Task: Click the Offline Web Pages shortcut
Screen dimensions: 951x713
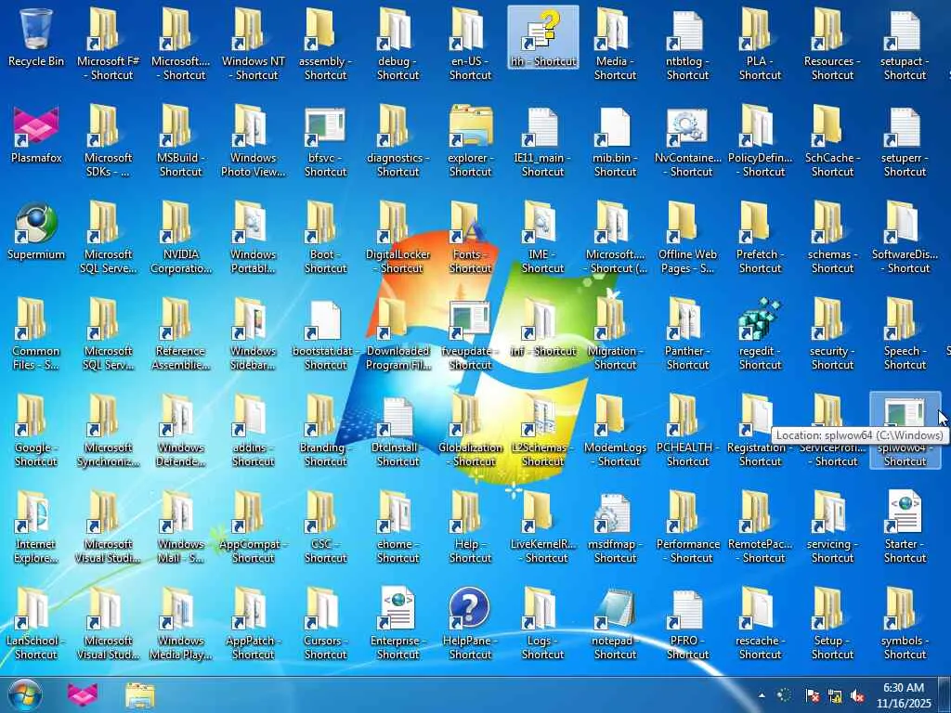Action: pyautogui.click(x=688, y=237)
